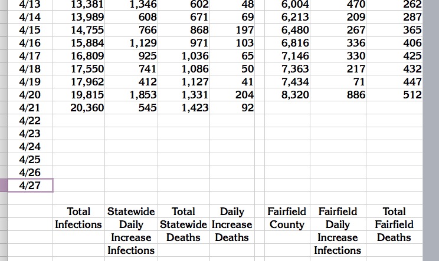
Task: Click date cell 4/26
Action: click(30, 173)
